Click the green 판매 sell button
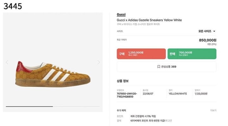 pos(192,54)
